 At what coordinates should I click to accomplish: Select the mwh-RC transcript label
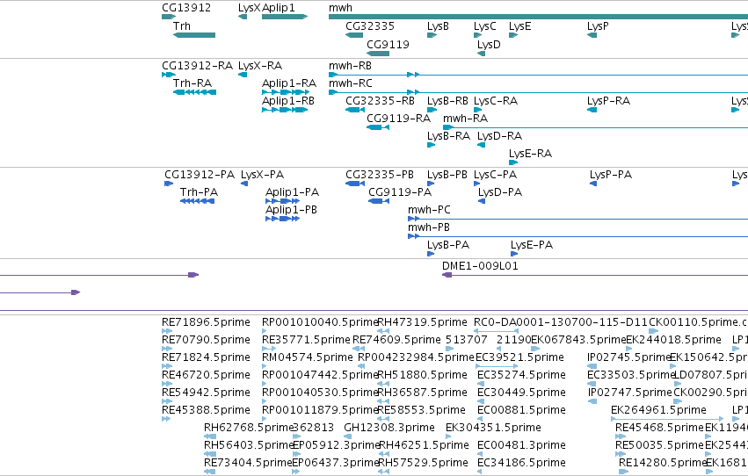pyautogui.click(x=350, y=83)
